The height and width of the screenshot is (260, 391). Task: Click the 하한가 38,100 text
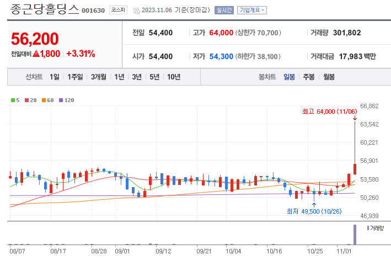258,56
